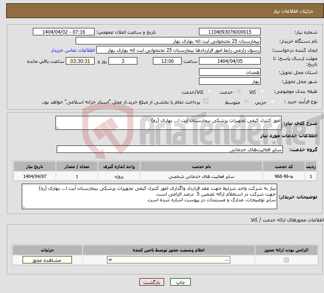Viewport: 324px width, 293px height.
Task: Click the شرح کلی نیاز text area resize handle
Action: (58, 128)
